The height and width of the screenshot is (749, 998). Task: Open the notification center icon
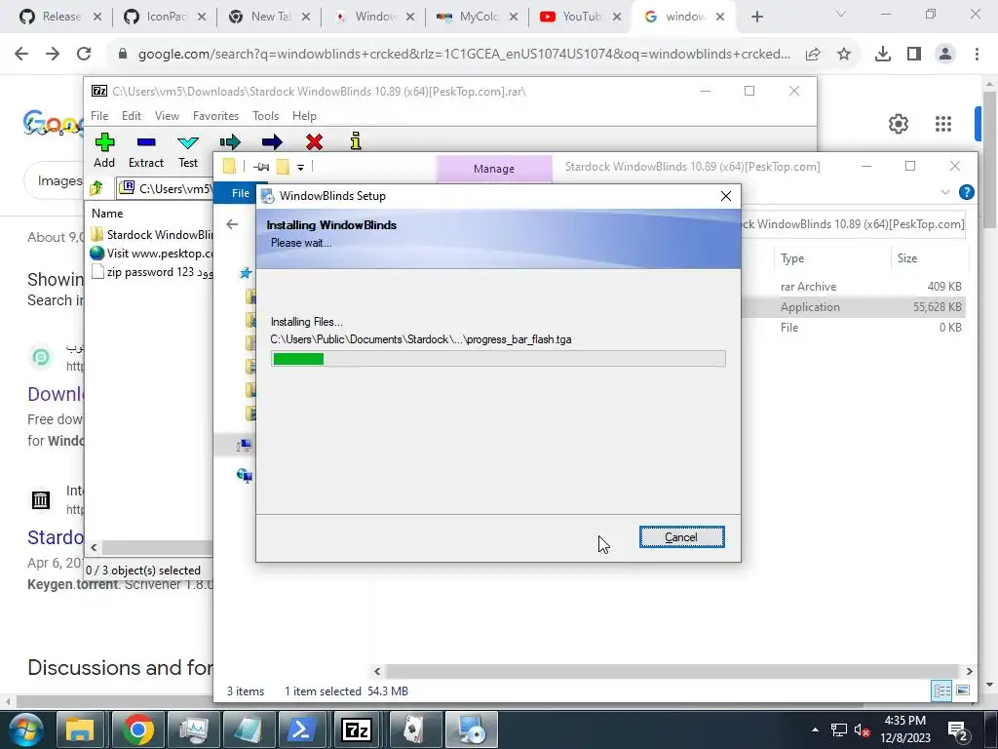(958, 729)
